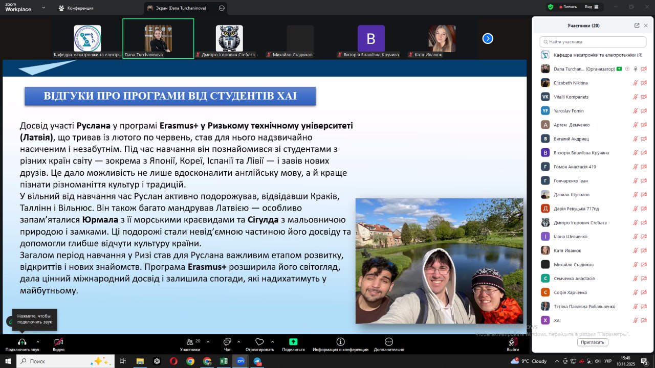Viewport: 655px width, 368px height.
Task: Click the Выйти leave button
Action: coord(512,343)
